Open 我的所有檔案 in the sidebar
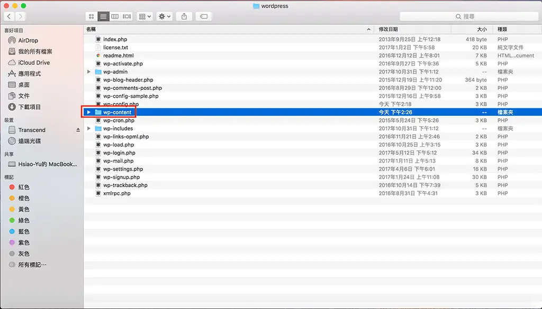 tap(30, 51)
